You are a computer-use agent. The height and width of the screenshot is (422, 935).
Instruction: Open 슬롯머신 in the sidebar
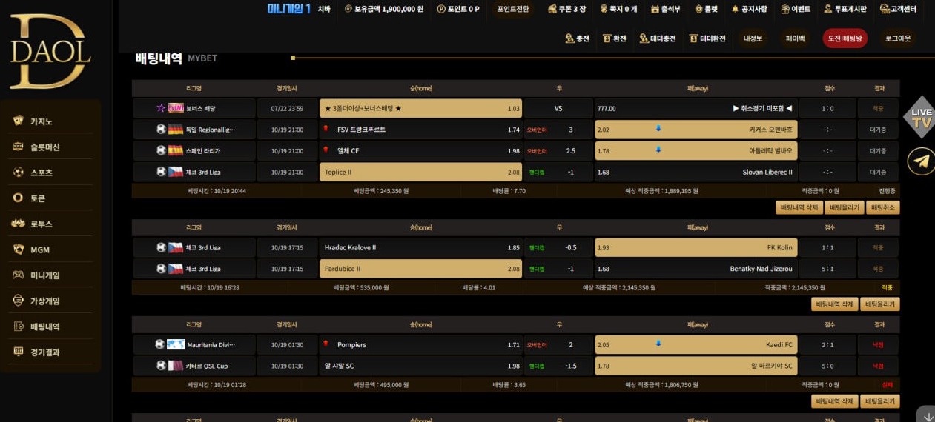pyautogui.click(x=44, y=147)
